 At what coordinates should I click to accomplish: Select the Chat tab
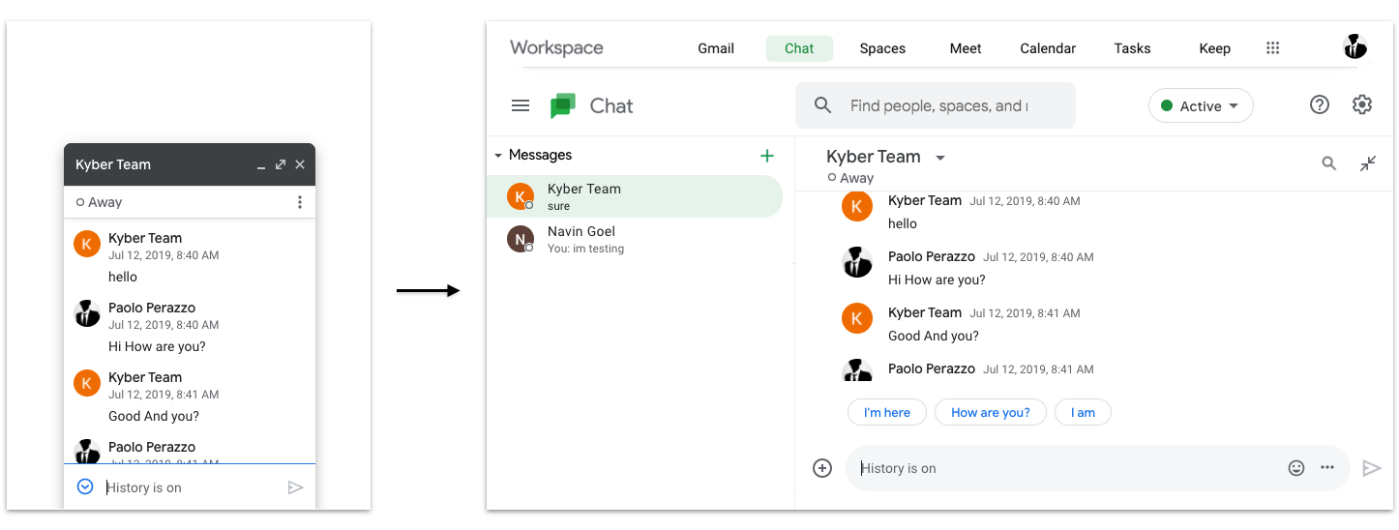[799, 48]
